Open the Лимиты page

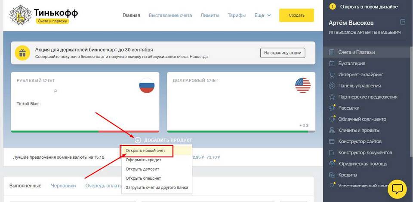[210, 15]
